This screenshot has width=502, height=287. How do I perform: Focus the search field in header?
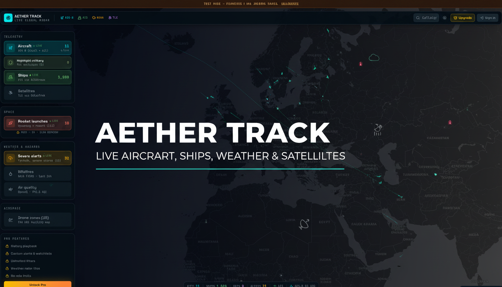tap(426, 18)
